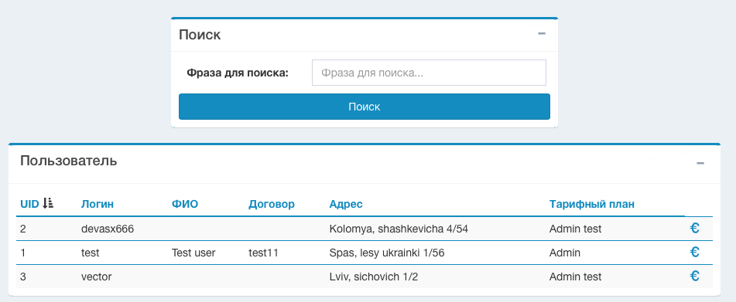The height and width of the screenshot is (302, 736).
Task: Click Lviv, sichovich 1/2 address
Action: click(374, 277)
